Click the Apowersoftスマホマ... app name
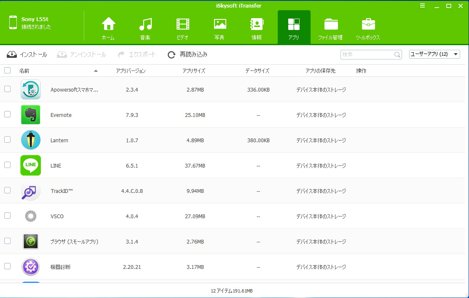 pos(74,90)
